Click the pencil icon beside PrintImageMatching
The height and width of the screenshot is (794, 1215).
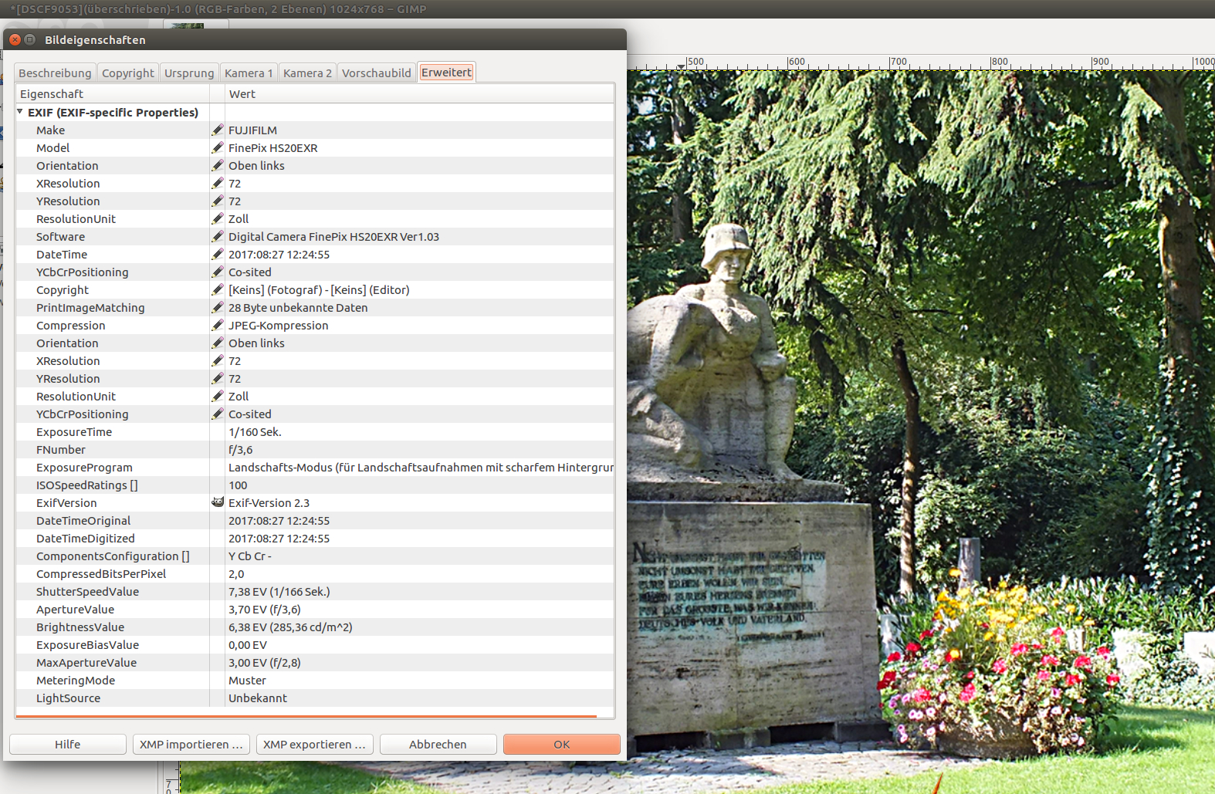click(x=218, y=307)
